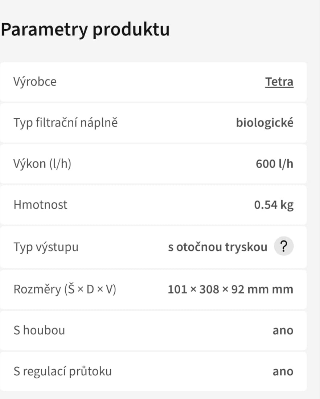
Task: Click the 'Výkon (l/h)' label
Action: [x=42, y=164]
